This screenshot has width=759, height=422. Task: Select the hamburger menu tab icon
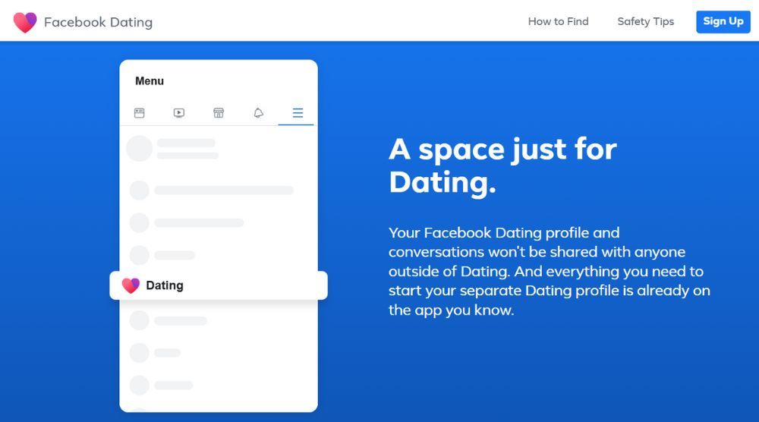click(298, 113)
